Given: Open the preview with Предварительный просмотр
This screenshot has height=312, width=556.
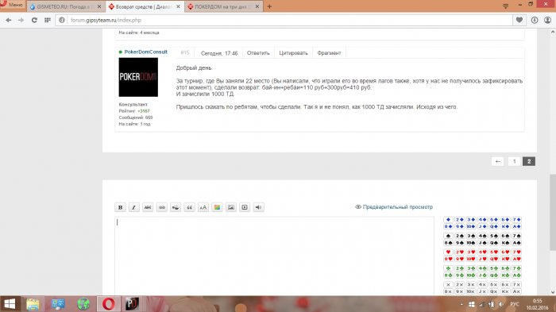Looking at the screenshot, I should point(394,206).
